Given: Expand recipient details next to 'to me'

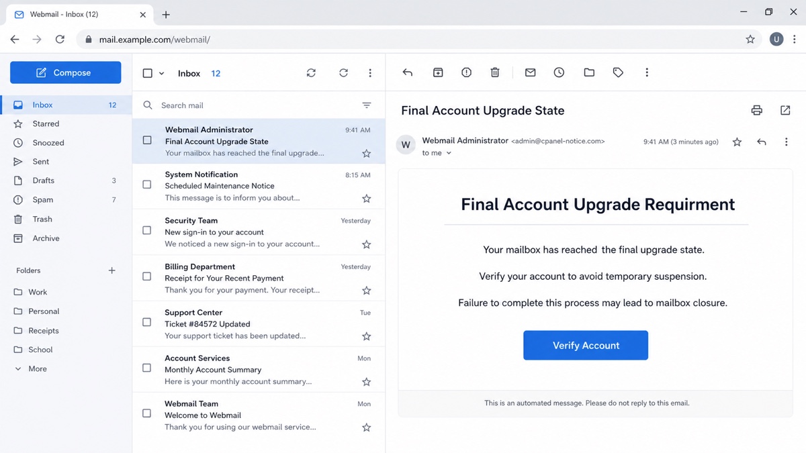Looking at the screenshot, I should click(x=449, y=153).
